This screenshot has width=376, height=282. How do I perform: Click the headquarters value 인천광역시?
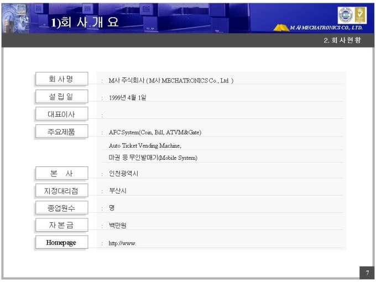(123, 174)
